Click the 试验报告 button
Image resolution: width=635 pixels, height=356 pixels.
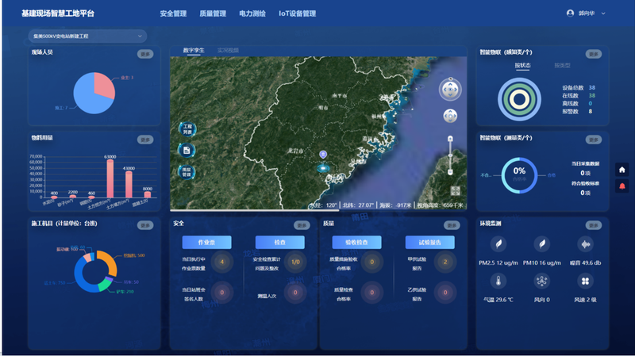429,243
